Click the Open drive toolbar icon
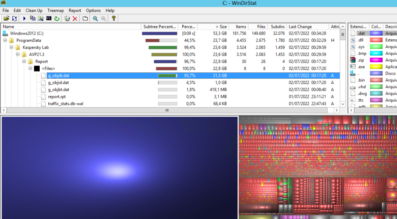397x219 pixels. 6,19
